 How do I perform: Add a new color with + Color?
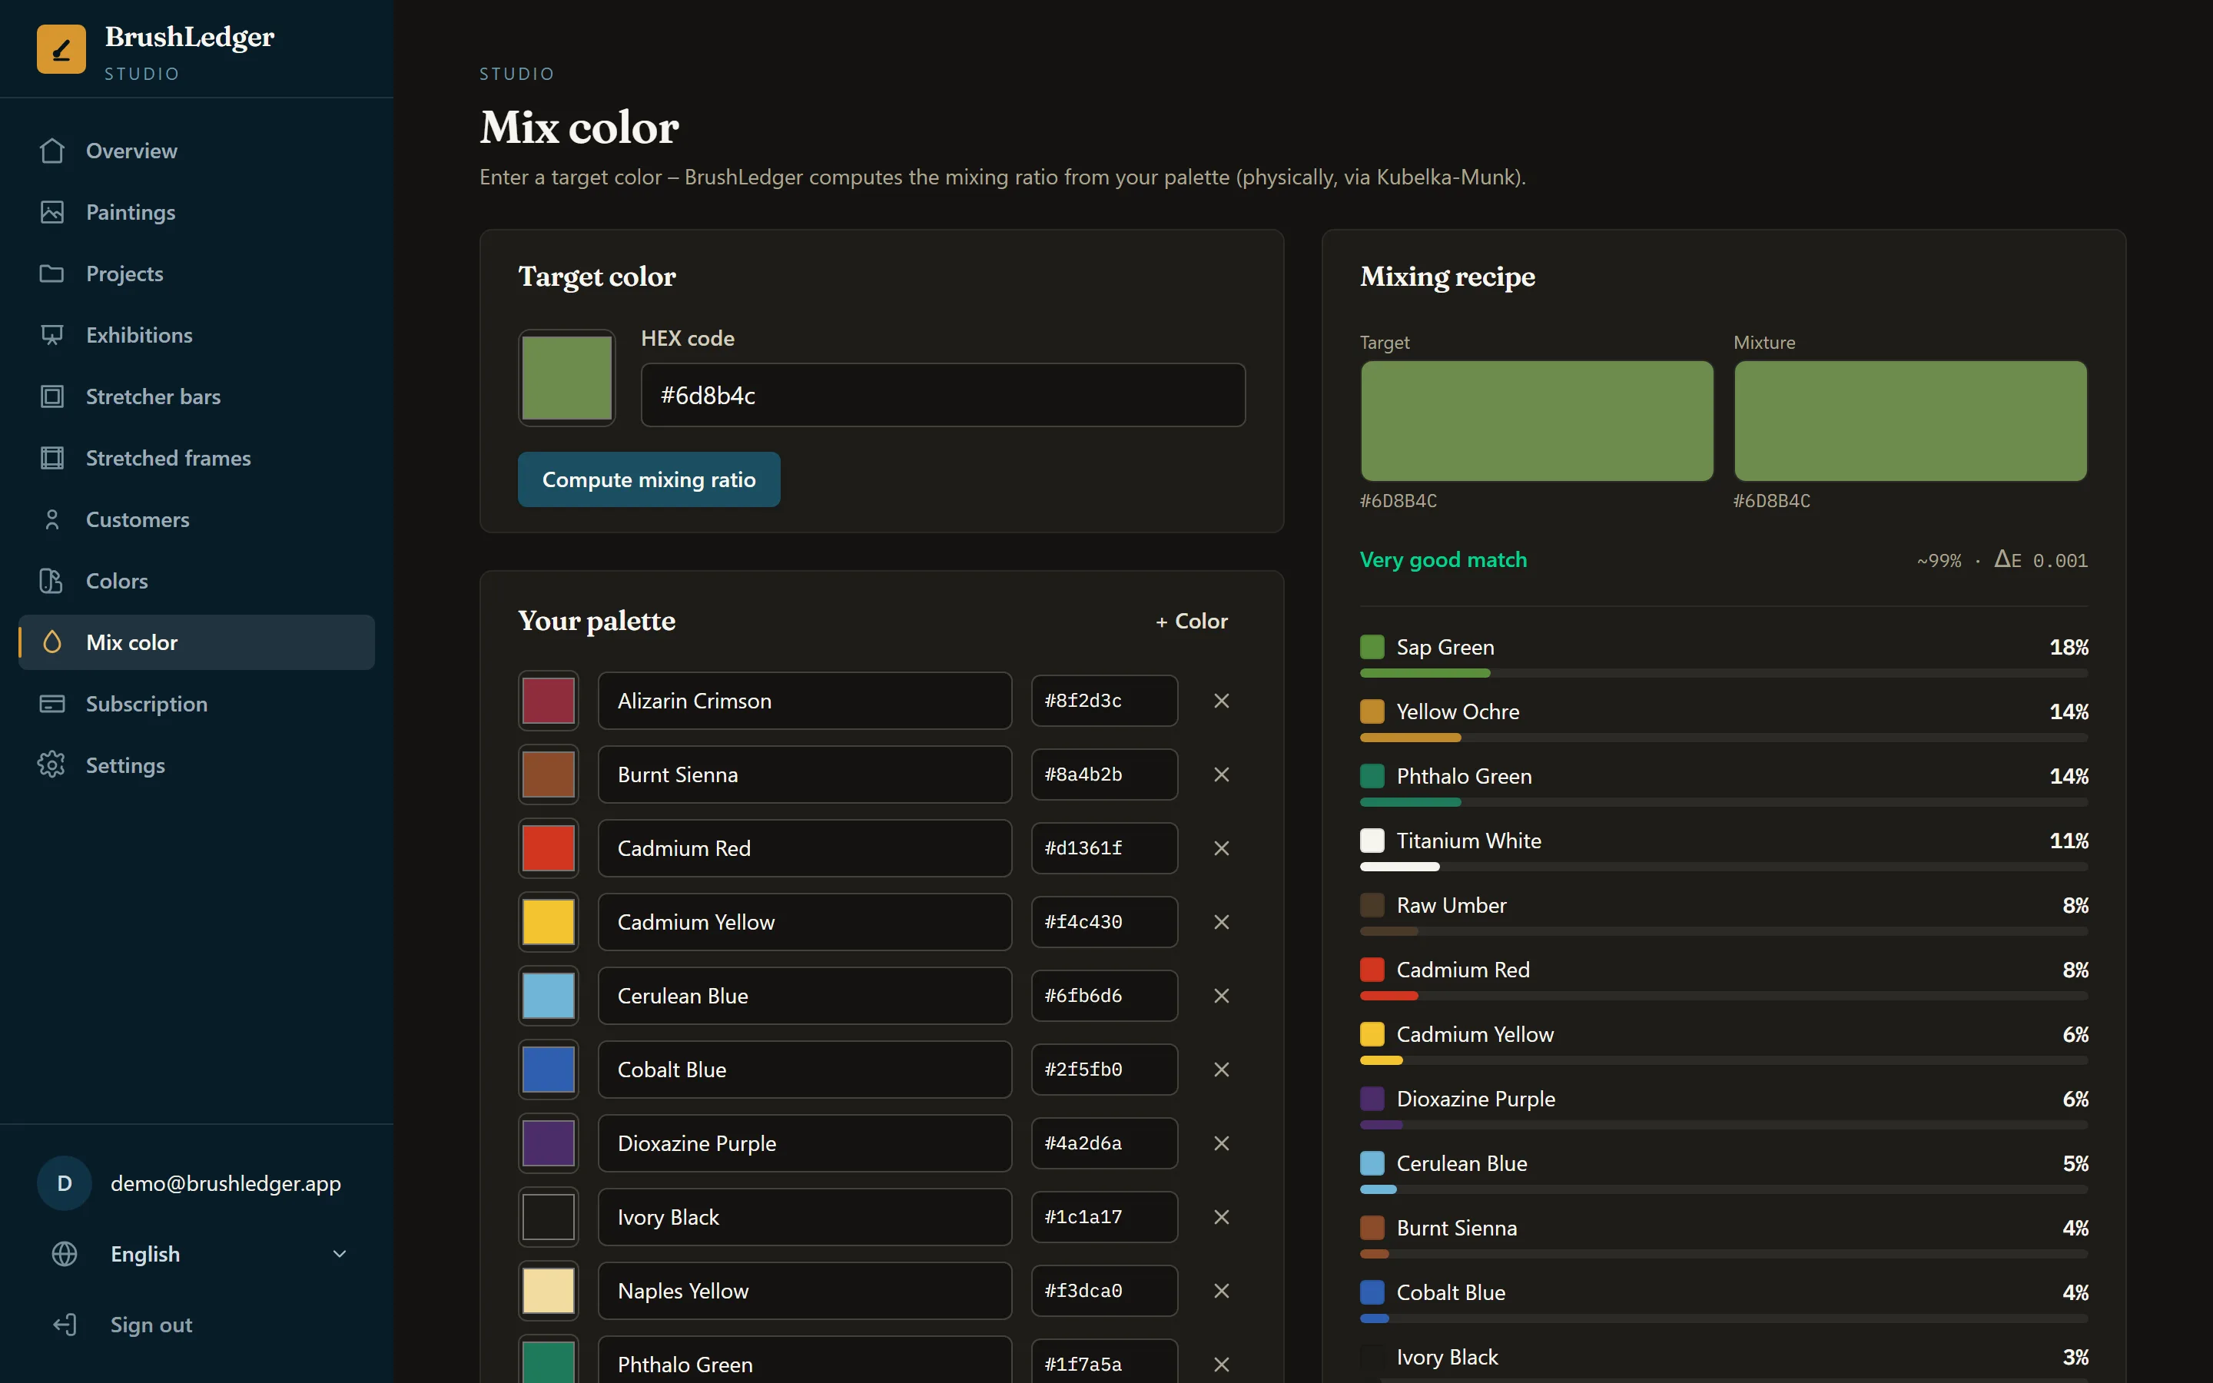point(1192,621)
